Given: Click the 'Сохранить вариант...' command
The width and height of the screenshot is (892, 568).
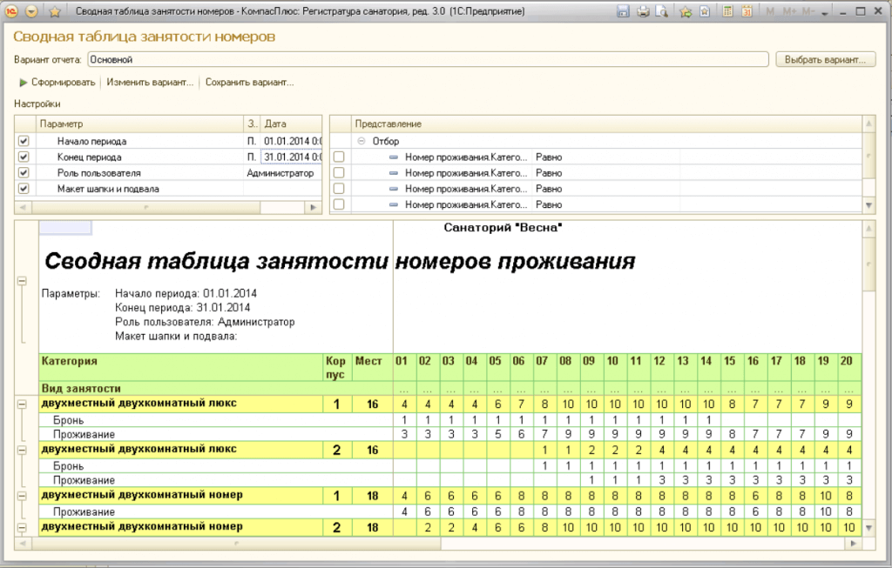Looking at the screenshot, I should coord(249,83).
